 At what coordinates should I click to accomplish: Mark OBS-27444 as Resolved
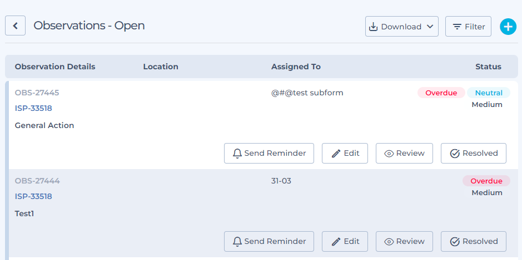click(473, 241)
